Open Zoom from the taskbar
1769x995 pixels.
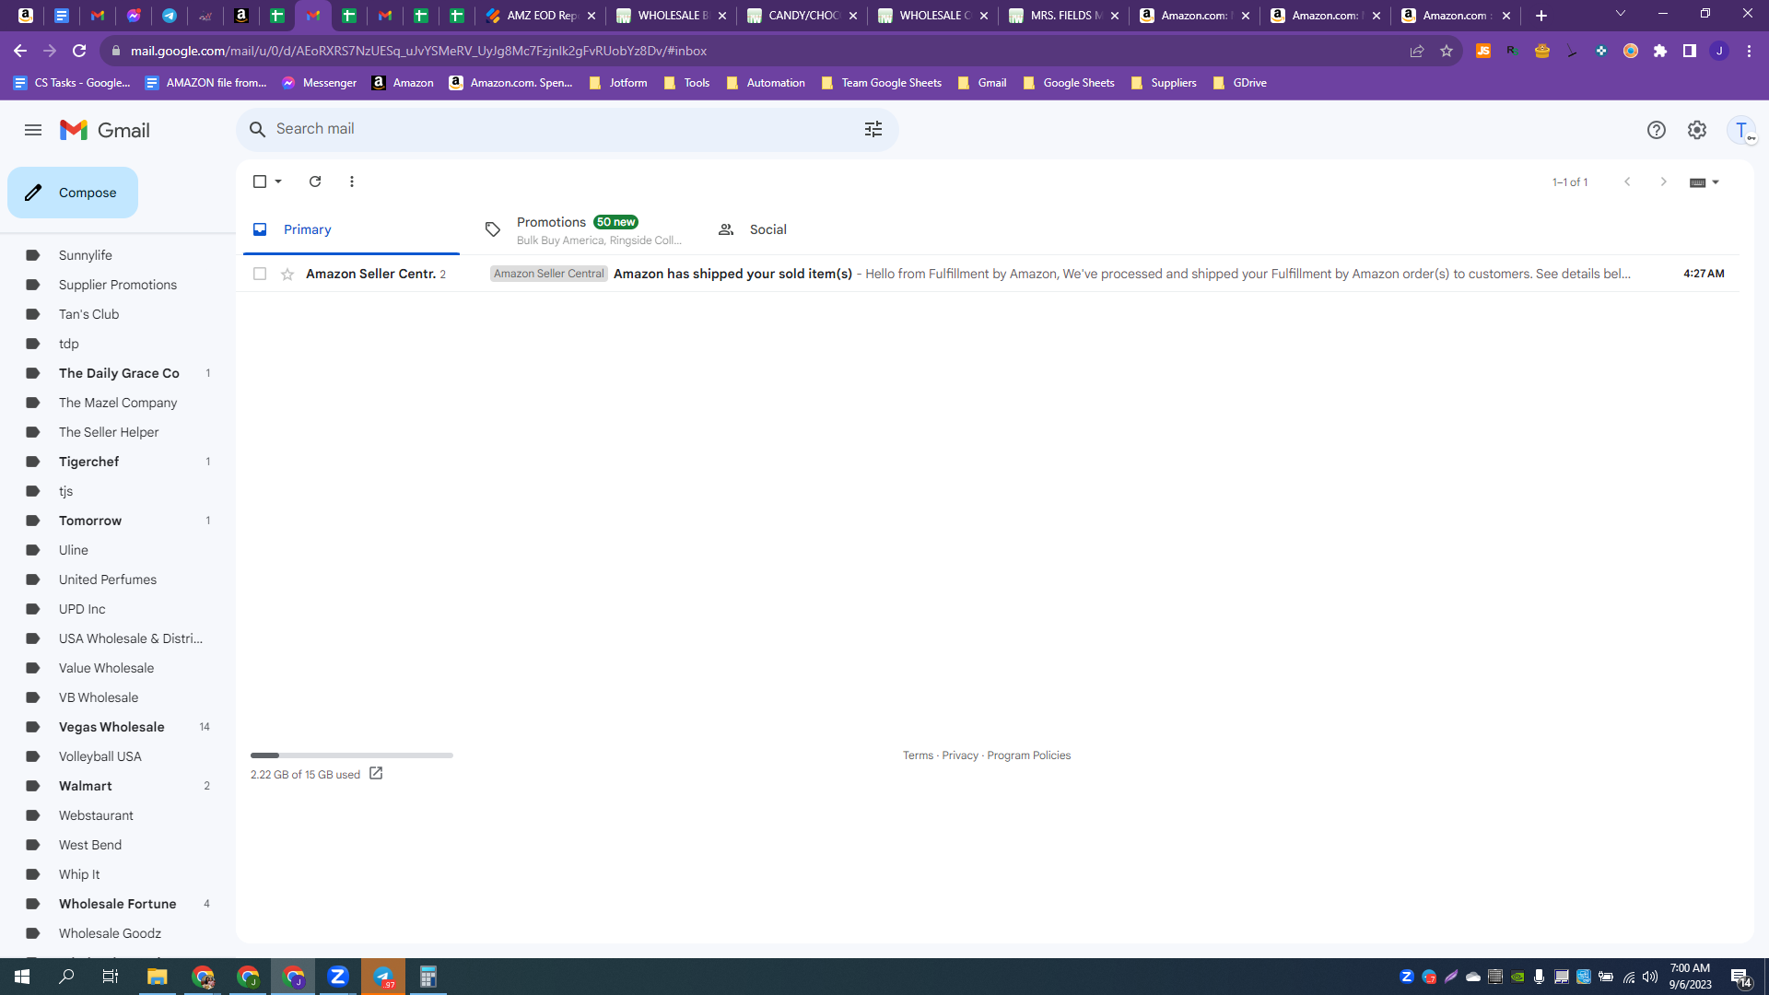click(338, 977)
